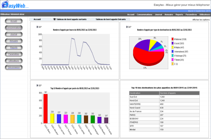Open Reports in the top menu bar
The width and height of the screenshot is (211, 139).
click(179, 14)
